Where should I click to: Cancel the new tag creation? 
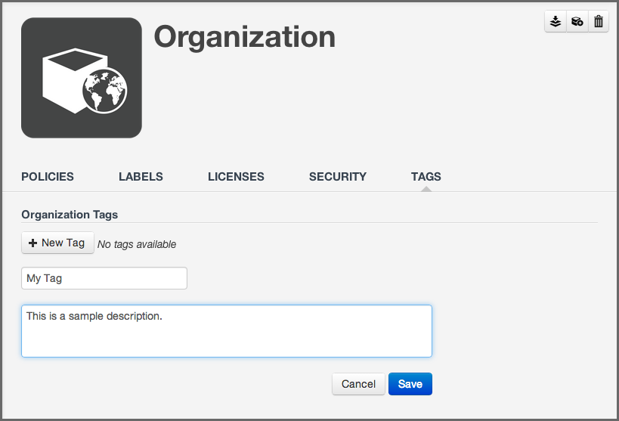(358, 384)
